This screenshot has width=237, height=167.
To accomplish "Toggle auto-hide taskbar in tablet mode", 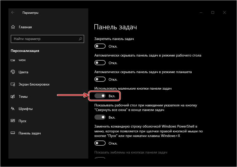I will click(x=100, y=79).
